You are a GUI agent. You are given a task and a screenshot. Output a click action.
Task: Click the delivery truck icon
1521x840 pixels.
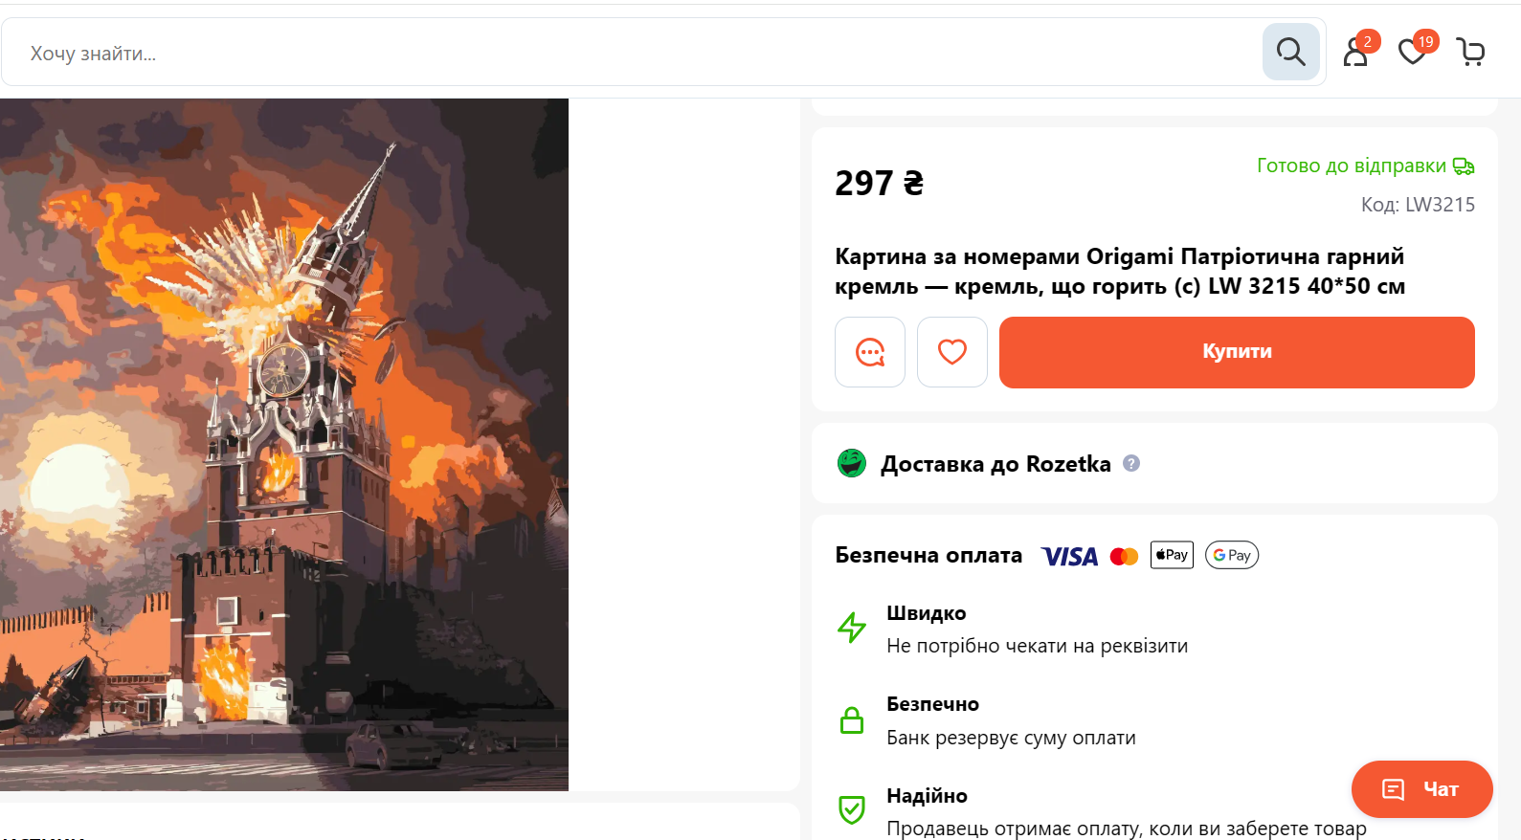[1464, 166]
